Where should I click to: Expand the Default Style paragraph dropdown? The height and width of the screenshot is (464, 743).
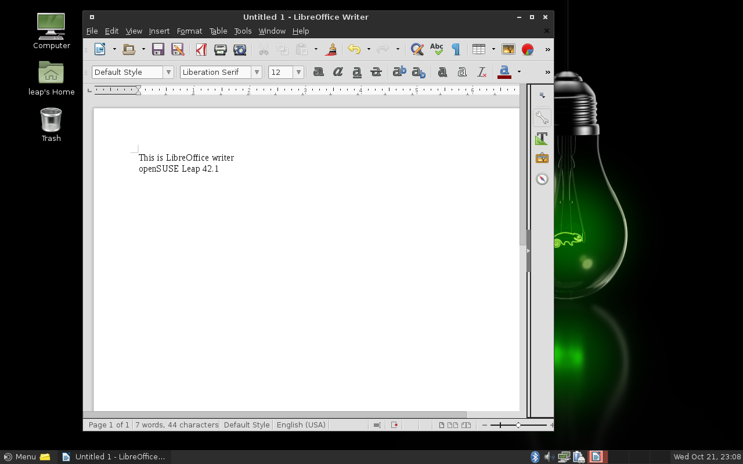click(x=168, y=72)
